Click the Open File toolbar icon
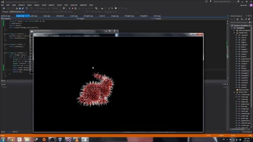253x142 pixels. (17, 8)
